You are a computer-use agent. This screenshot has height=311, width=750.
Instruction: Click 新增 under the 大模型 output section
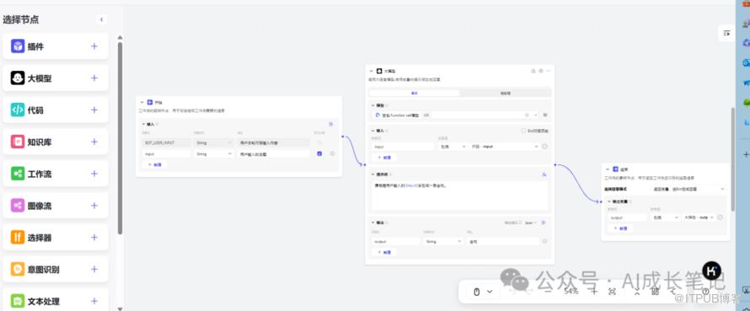click(384, 252)
